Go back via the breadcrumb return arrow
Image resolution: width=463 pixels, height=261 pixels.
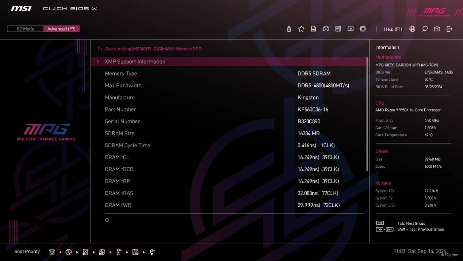coord(100,49)
